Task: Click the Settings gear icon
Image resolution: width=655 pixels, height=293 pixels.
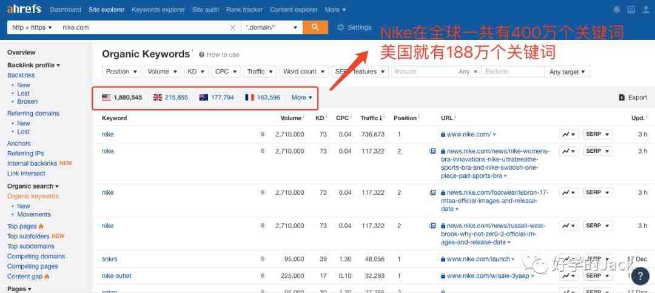Action: pyautogui.click(x=340, y=27)
